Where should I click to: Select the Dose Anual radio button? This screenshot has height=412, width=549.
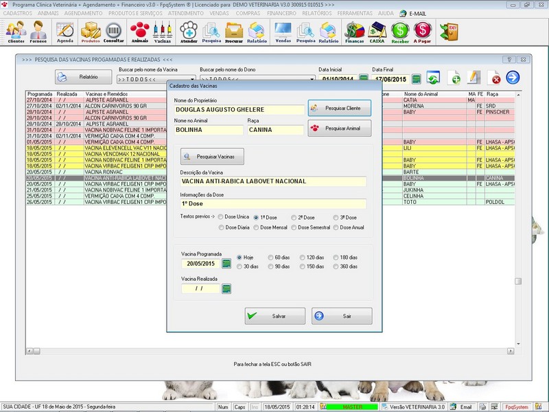(x=336, y=227)
